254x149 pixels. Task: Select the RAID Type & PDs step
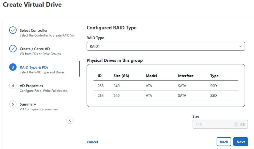tap(34, 67)
